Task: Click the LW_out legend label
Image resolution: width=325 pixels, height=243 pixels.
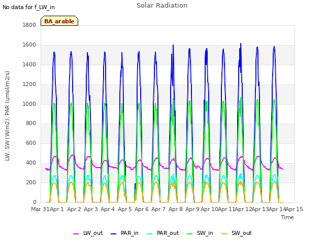Action: click(x=93, y=233)
